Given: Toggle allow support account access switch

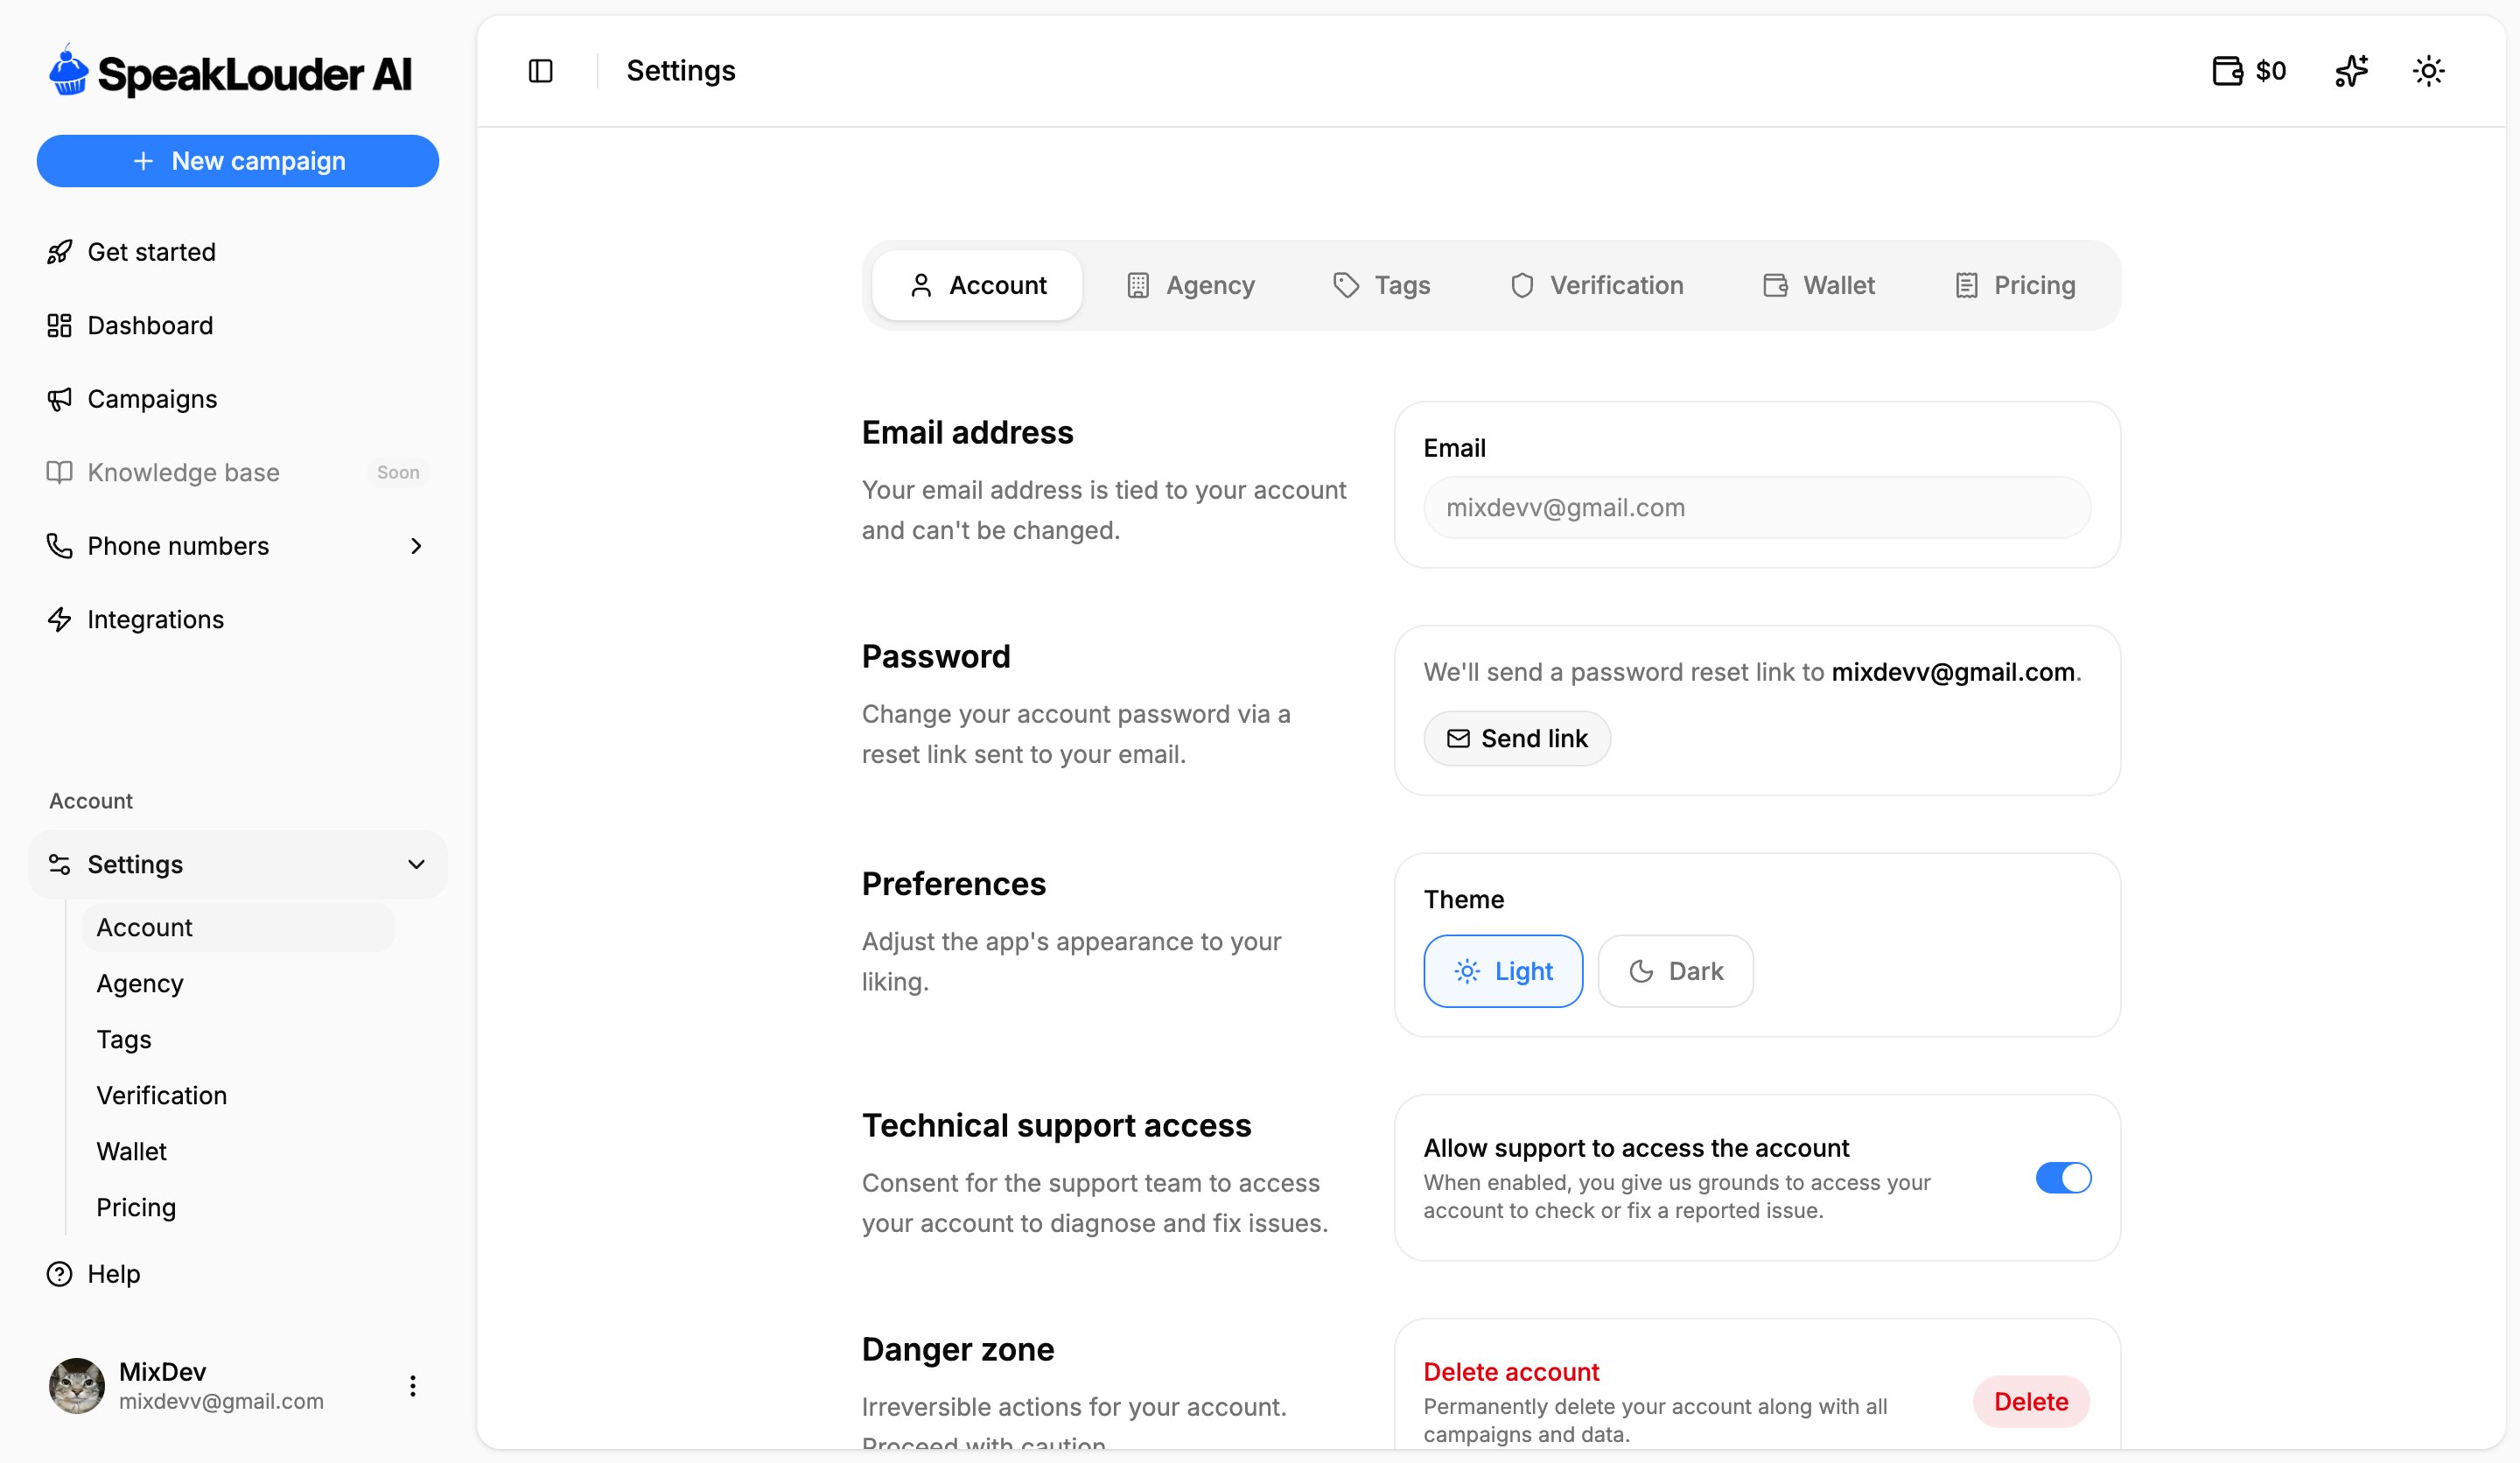Looking at the screenshot, I should click(2063, 1177).
